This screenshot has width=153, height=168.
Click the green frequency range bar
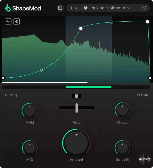click(x=88, y=87)
